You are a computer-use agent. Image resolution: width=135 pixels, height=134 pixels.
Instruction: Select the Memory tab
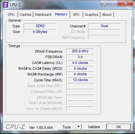click(61, 14)
